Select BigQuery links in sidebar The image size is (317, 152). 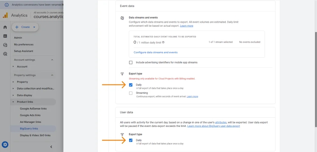(29, 129)
